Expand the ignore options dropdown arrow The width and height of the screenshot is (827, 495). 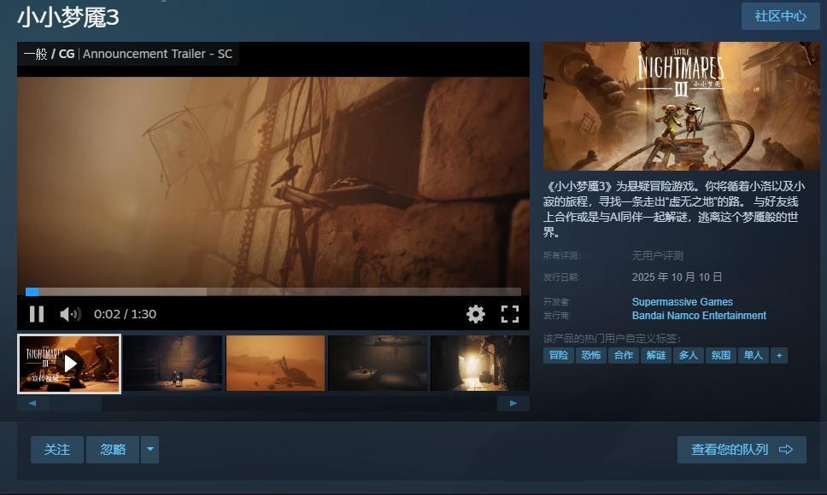pos(150,450)
